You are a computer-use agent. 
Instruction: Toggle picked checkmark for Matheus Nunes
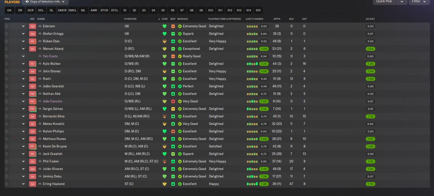click(x=6, y=139)
